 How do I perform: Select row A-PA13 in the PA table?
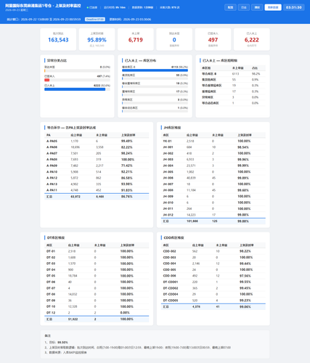coord(97,184)
